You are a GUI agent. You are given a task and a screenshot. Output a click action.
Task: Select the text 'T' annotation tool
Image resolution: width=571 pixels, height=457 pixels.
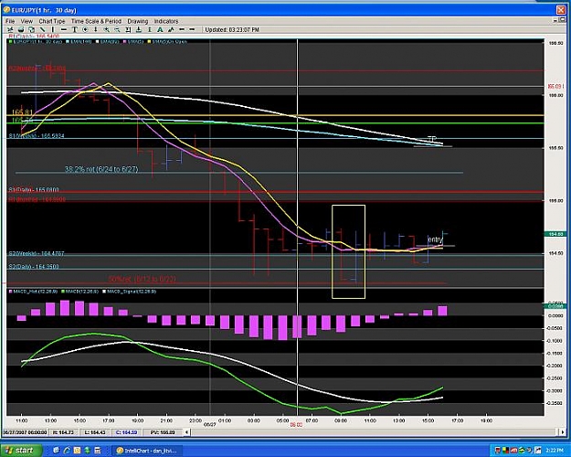click(x=74, y=29)
